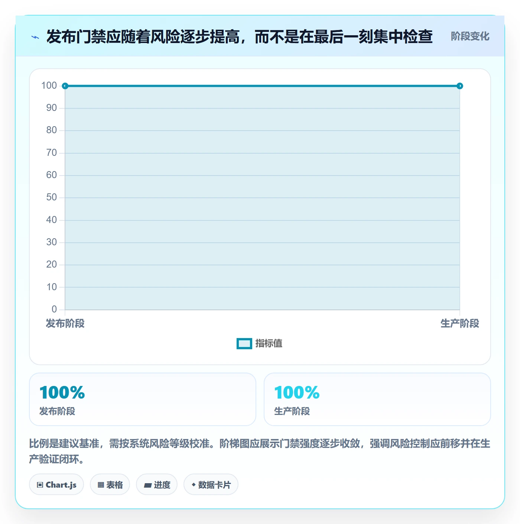The image size is (520, 524).
Task: Select the 发布阶段 data point on the chart
Action: (65, 86)
